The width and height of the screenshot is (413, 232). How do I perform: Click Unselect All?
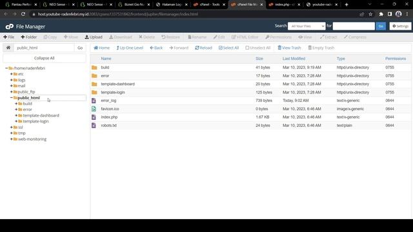pyautogui.click(x=258, y=48)
